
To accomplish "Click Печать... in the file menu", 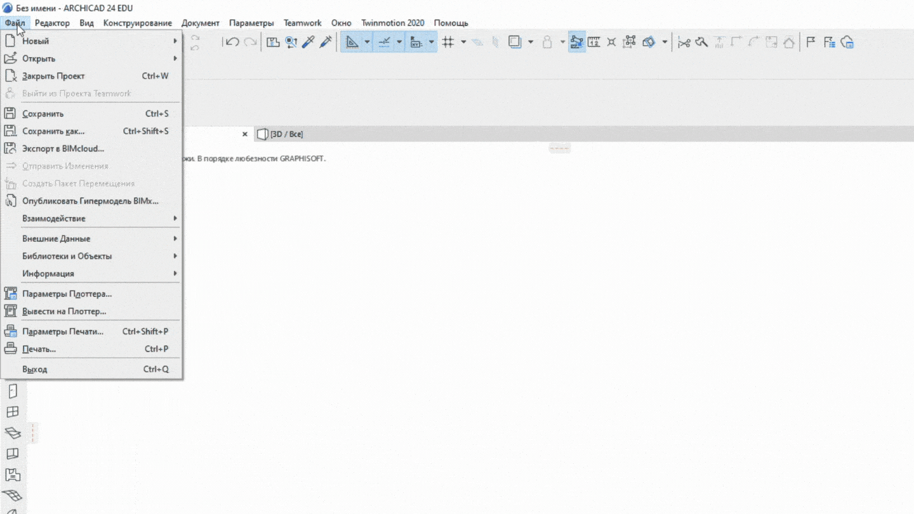I will pyautogui.click(x=39, y=349).
